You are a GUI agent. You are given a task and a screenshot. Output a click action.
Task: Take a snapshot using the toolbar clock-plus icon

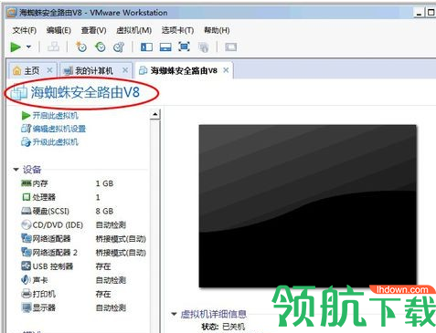tap(81, 47)
